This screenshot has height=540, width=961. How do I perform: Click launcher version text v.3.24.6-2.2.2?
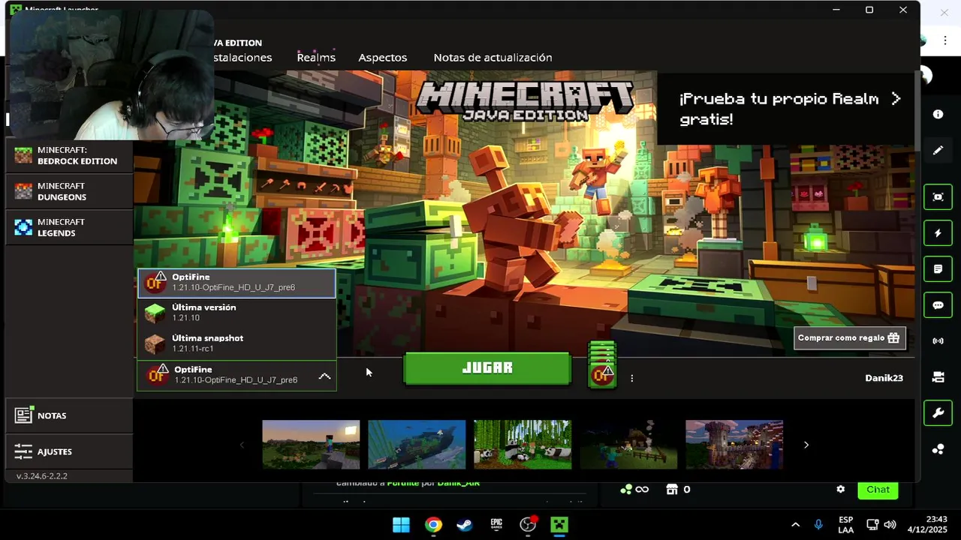pyautogui.click(x=42, y=476)
